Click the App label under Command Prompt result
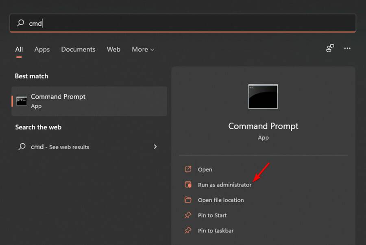This screenshot has width=366, height=245. tap(36, 106)
